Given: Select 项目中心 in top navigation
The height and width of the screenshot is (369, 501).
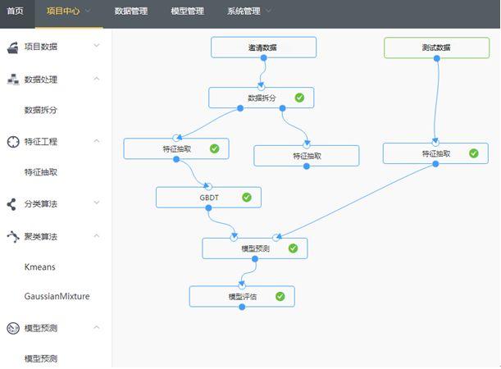Looking at the screenshot, I should coord(63,11).
